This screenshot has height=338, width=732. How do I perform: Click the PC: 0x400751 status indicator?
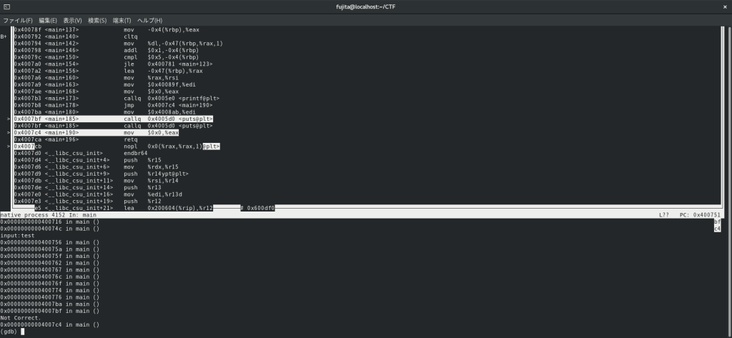[700, 214]
